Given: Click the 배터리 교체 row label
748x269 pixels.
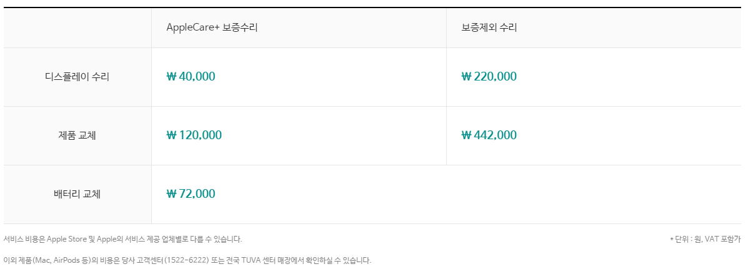Looking at the screenshot, I should pos(77,194).
